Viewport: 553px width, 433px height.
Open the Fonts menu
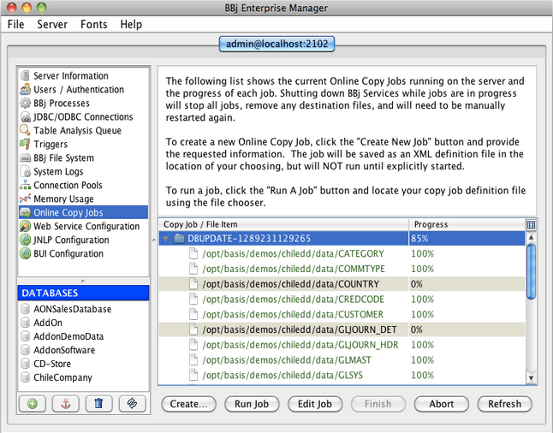pos(94,24)
